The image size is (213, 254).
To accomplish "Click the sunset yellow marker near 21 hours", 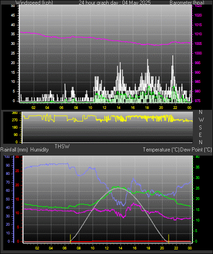I will pyautogui.click(x=169, y=238).
